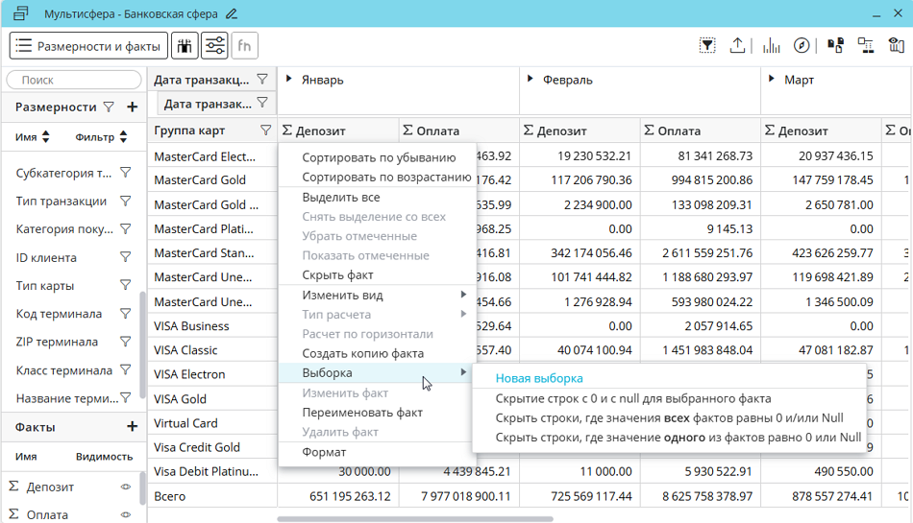Click the pencil icon to rename the sphere
This screenshot has height=523, width=913.
(x=231, y=14)
